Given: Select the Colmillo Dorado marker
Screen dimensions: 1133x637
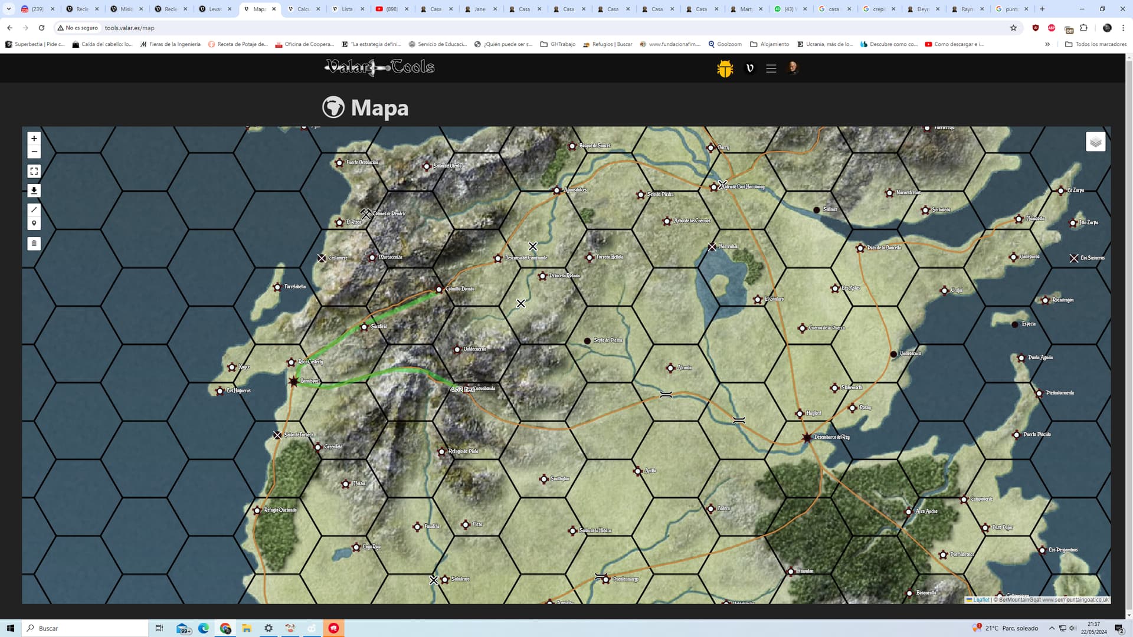Looking at the screenshot, I should [x=439, y=289].
